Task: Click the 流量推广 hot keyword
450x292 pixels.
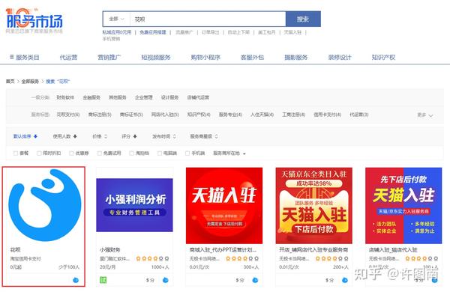Action: coord(184,32)
